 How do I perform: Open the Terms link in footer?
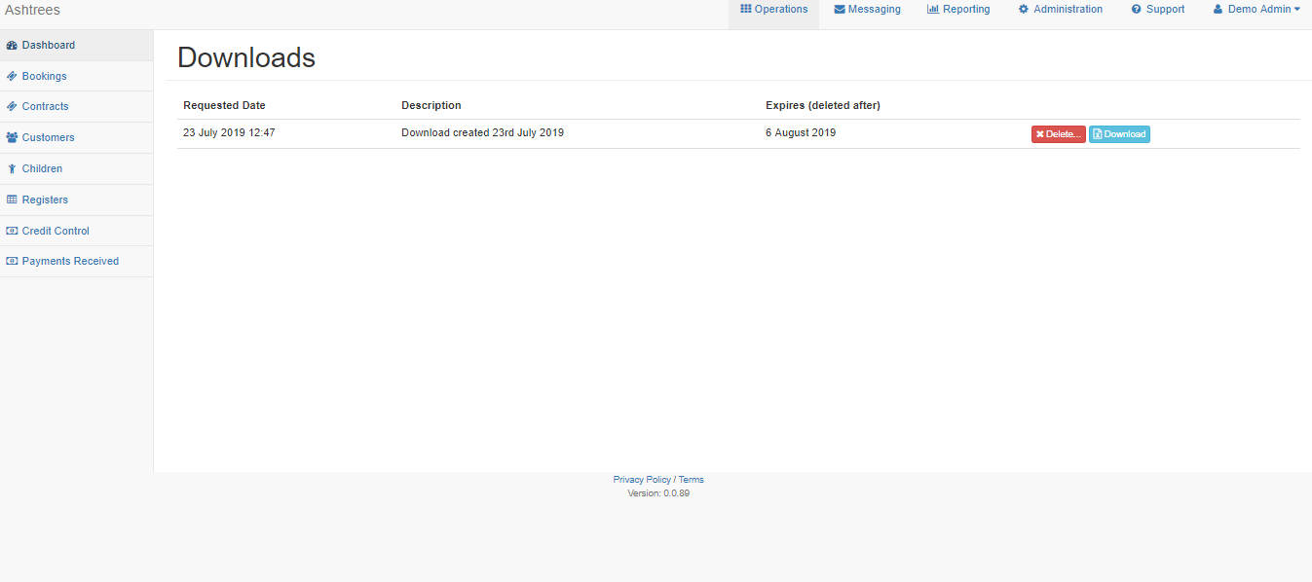coord(691,480)
